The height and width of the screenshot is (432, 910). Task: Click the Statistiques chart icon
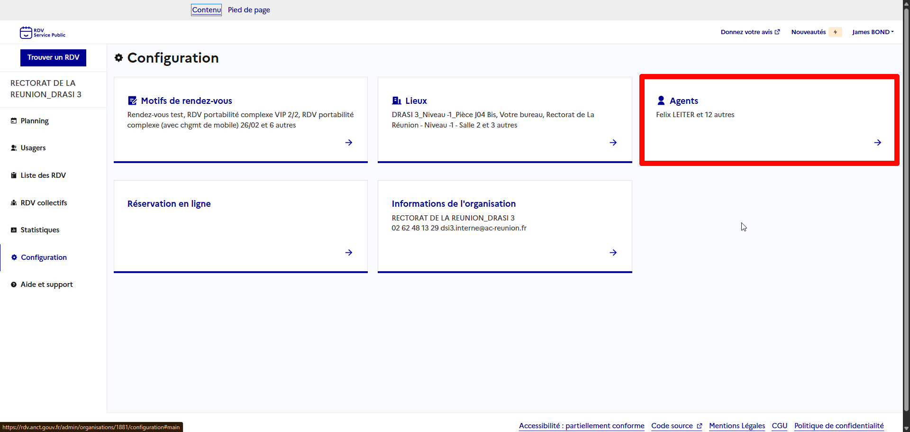[14, 230]
